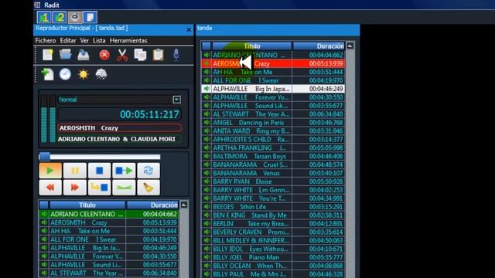The image size is (495, 278).
Task: Open the Lista menu
Action: point(99,41)
